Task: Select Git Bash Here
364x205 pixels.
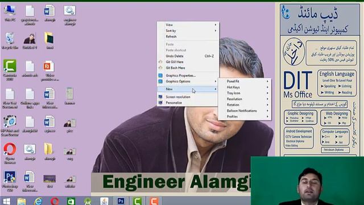Action: pos(188,68)
